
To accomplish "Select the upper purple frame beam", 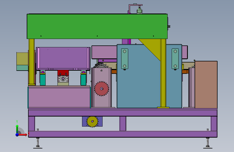I will 123,113.
